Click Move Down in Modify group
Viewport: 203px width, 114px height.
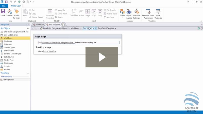point(61,14)
